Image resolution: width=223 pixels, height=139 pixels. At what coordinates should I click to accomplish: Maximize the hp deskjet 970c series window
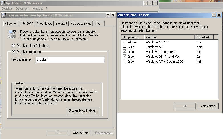pyautogui.click(x=150, y=3)
